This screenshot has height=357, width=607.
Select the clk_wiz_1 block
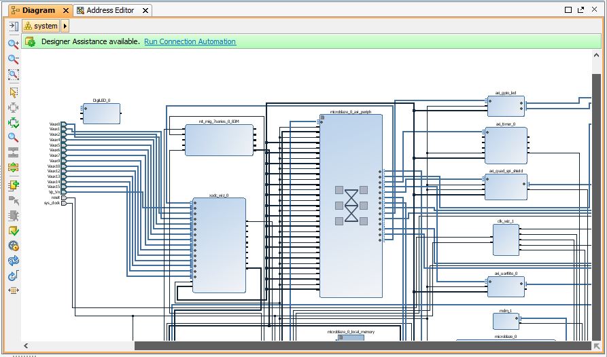[x=506, y=240]
